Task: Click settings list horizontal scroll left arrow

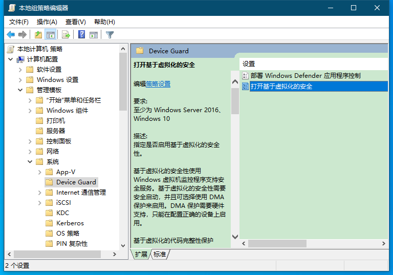Action: click(x=244, y=243)
